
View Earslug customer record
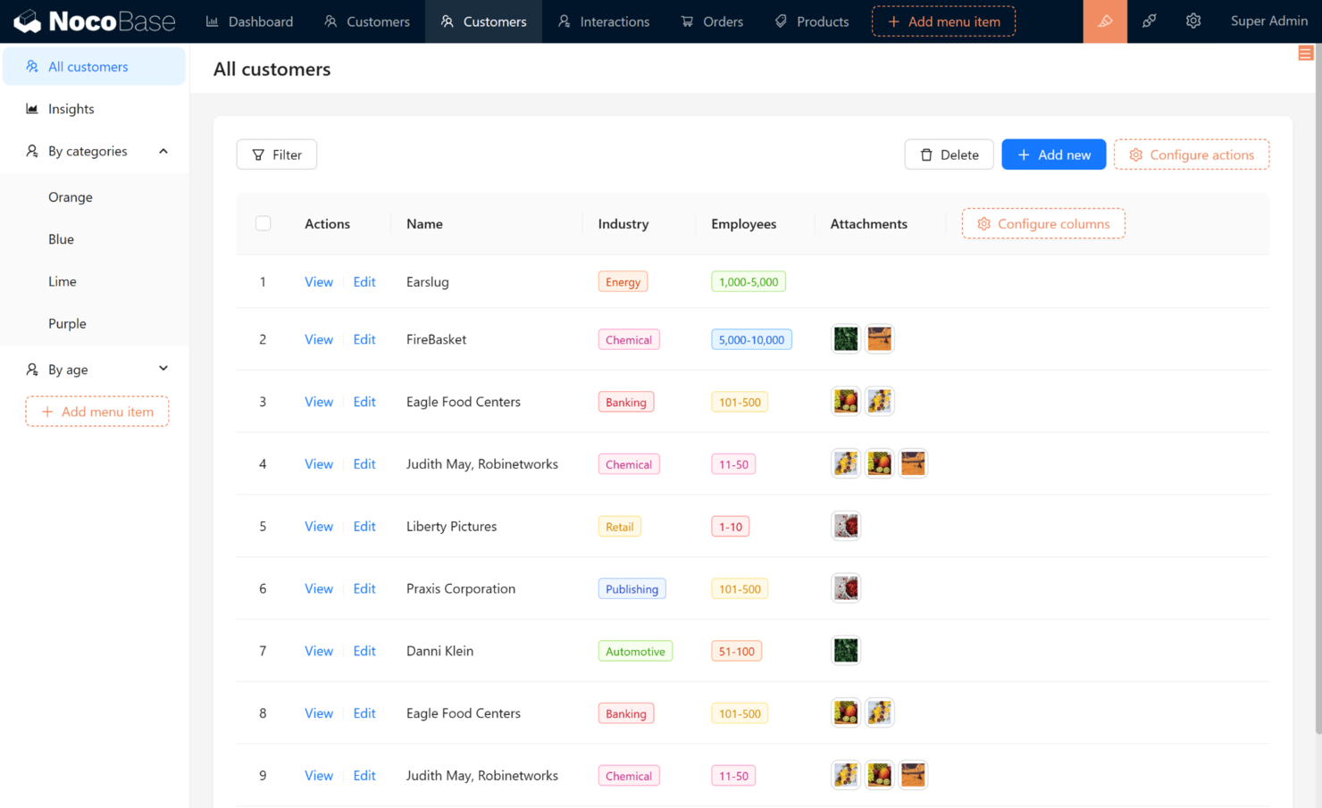point(319,282)
